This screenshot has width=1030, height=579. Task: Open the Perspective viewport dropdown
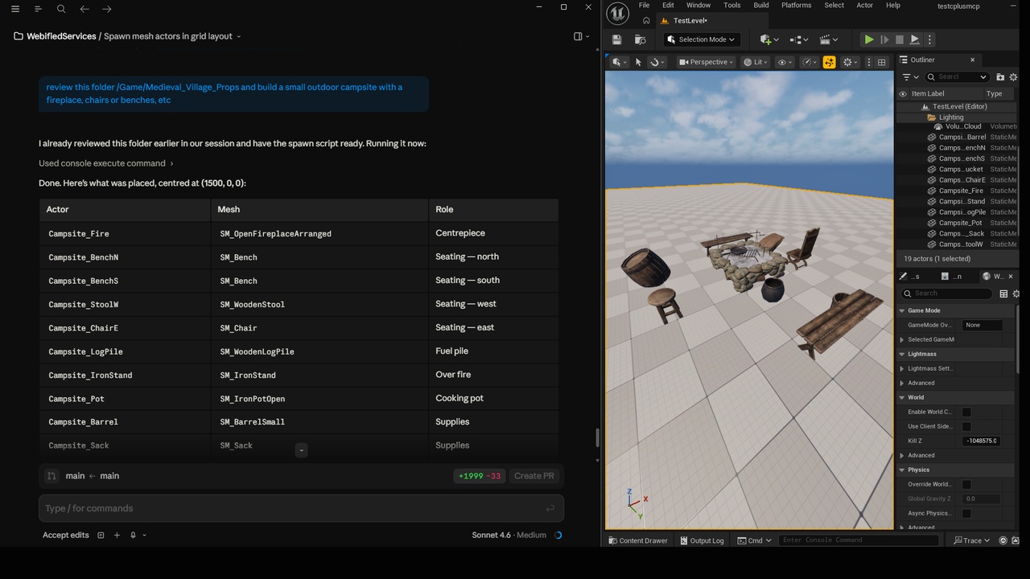coord(707,62)
